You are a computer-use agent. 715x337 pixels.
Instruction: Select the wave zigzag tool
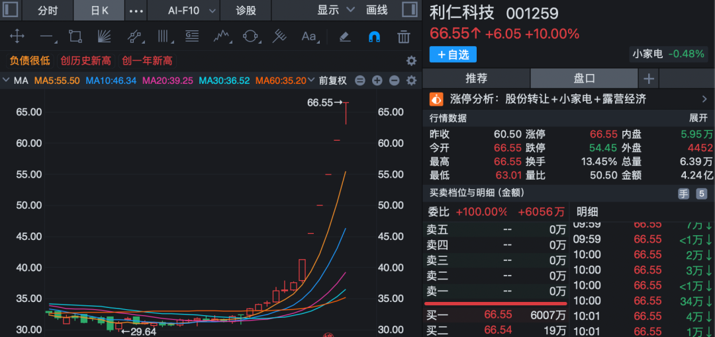222,36
